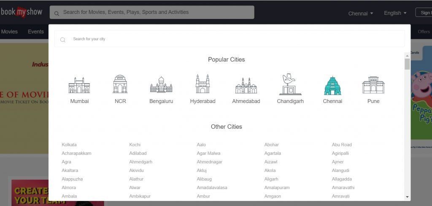Select the city Abohar

pyautogui.click(x=271, y=144)
